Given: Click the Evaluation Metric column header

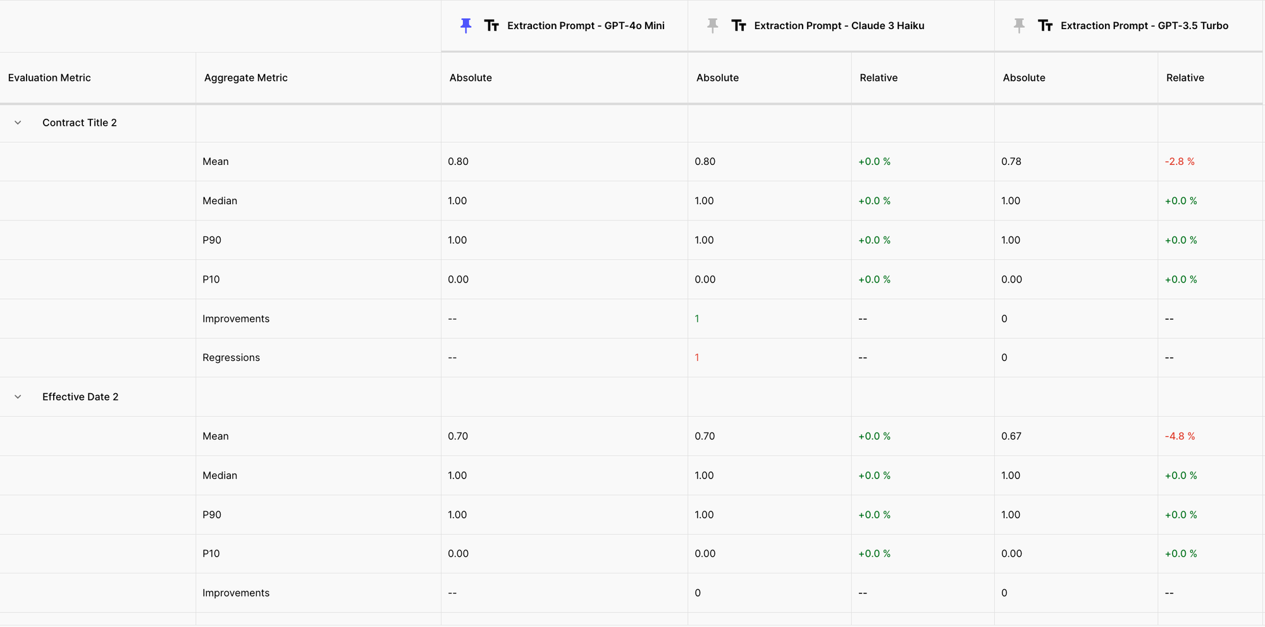Looking at the screenshot, I should click(x=49, y=78).
